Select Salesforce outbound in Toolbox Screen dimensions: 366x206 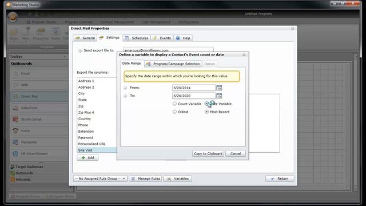39,108
